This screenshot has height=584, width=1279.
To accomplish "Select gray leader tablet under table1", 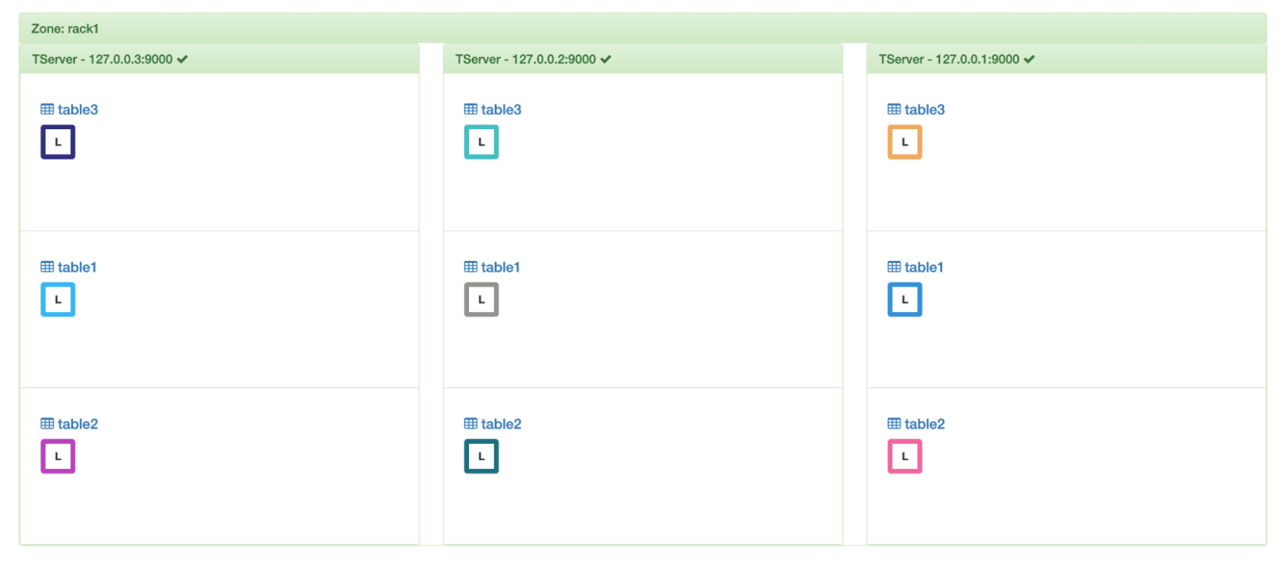I will point(481,300).
